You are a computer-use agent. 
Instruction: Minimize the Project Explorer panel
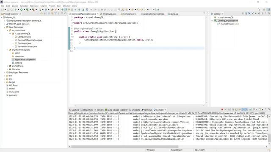62,14
